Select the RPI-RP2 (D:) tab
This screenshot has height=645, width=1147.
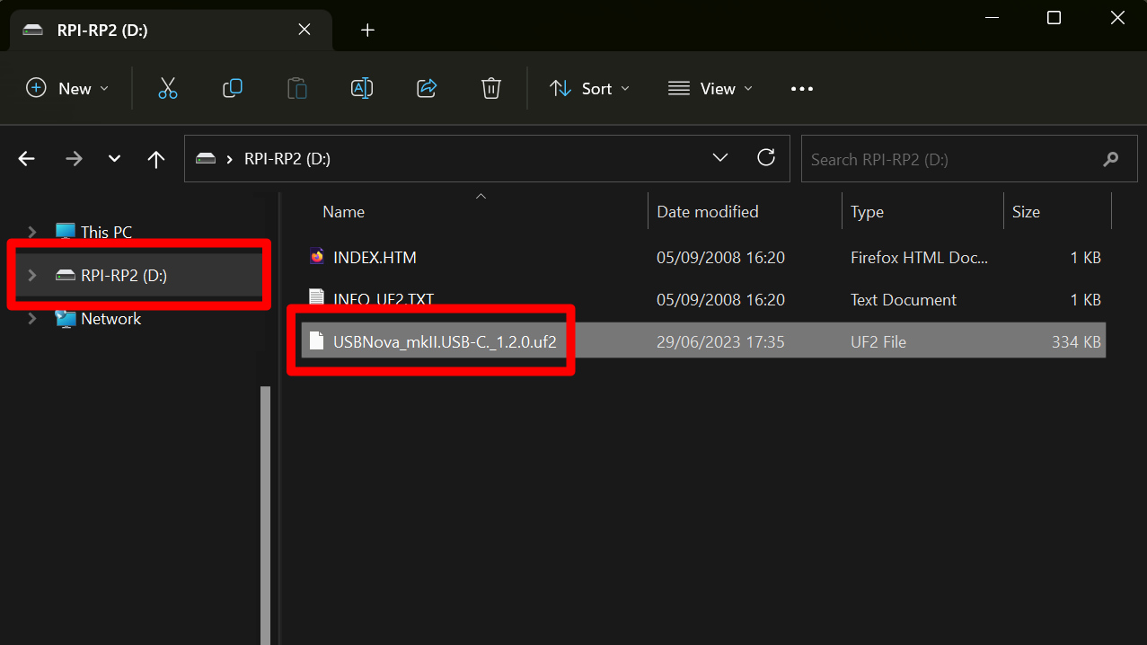tap(171, 30)
